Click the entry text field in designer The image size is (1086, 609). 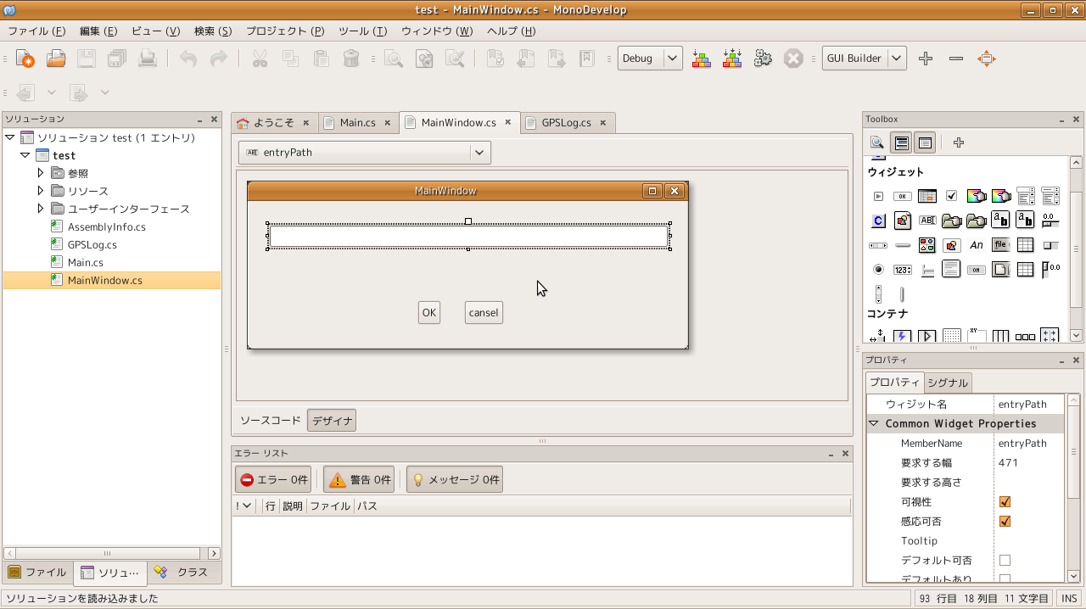468,237
